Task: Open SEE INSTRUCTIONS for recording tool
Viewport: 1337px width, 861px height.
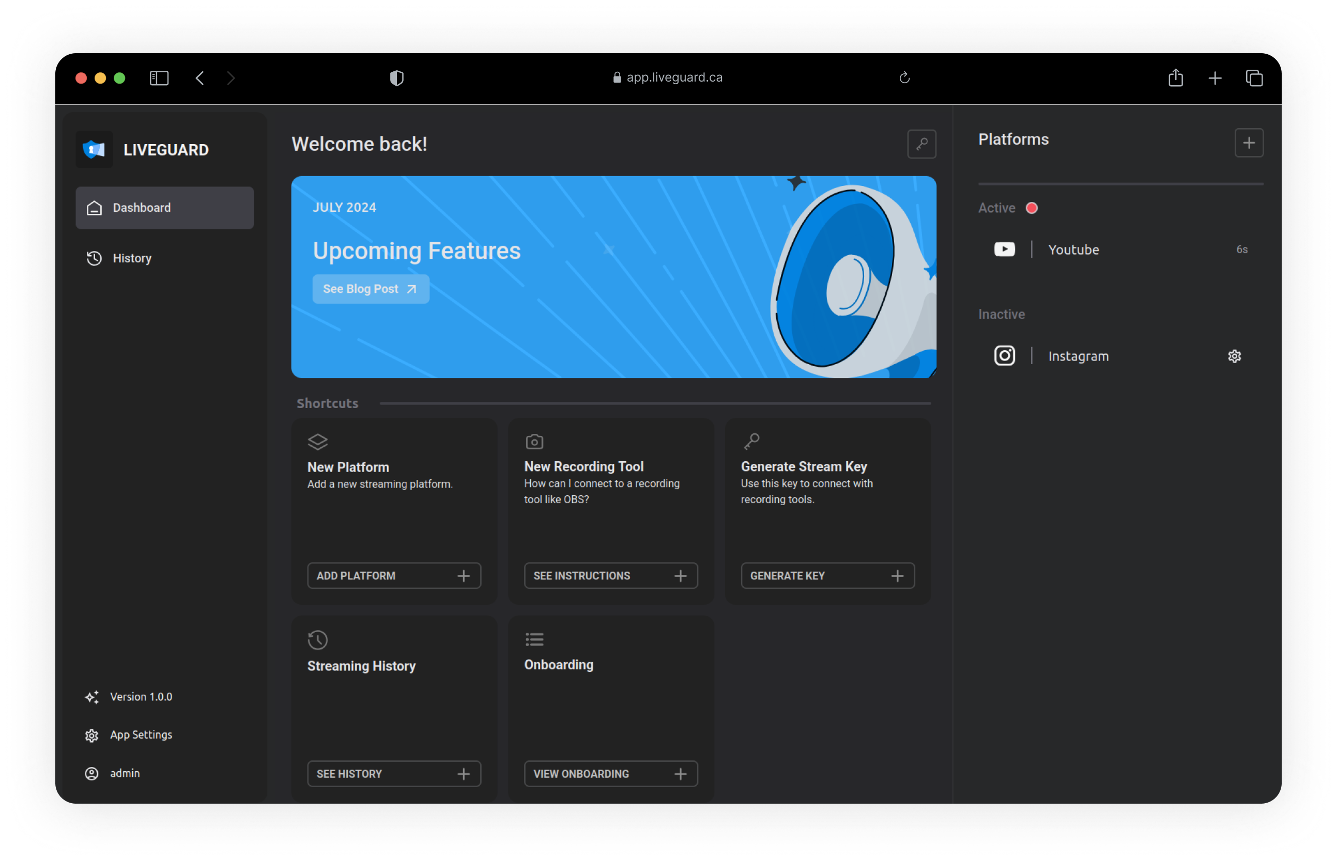Action: pos(611,575)
